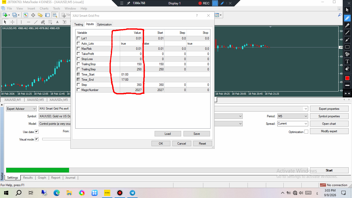
Task: Switch to the Optimization tab in dialog
Action: tap(104, 24)
